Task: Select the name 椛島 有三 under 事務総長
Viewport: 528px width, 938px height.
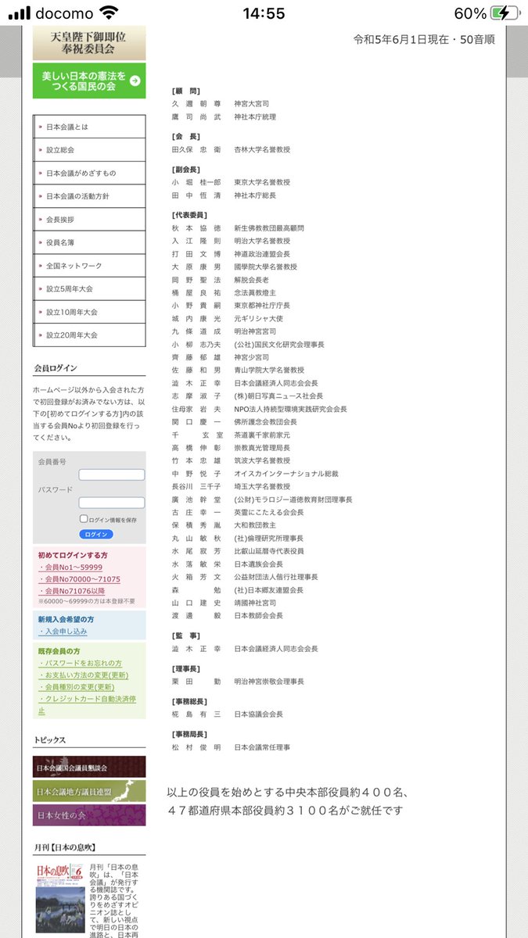Action: pyautogui.click(x=196, y=714)
